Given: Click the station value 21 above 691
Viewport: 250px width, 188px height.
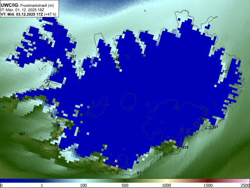Looking at the screenshot, I should [x=14, y=95].
